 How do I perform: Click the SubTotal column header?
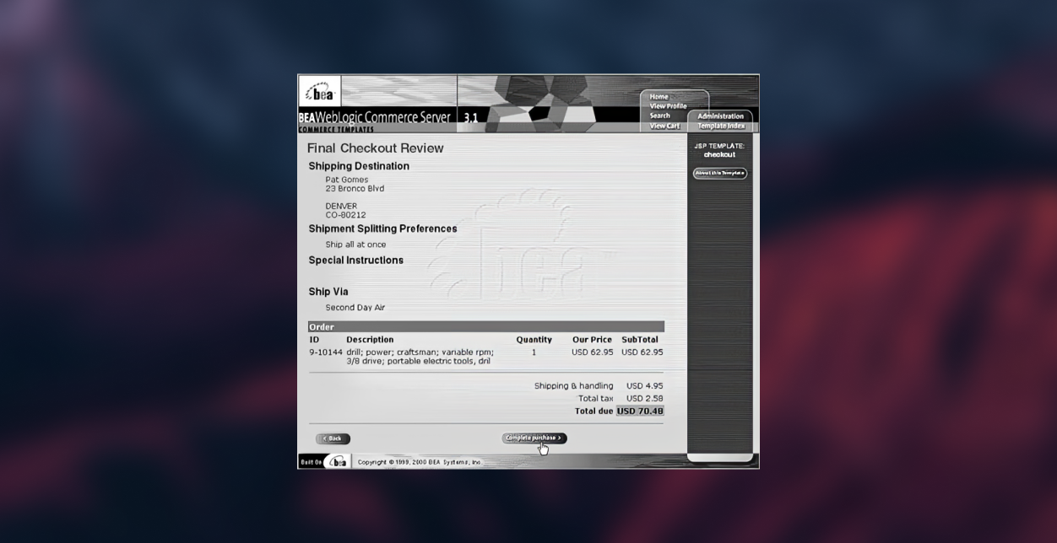click(x=640, y=340)
